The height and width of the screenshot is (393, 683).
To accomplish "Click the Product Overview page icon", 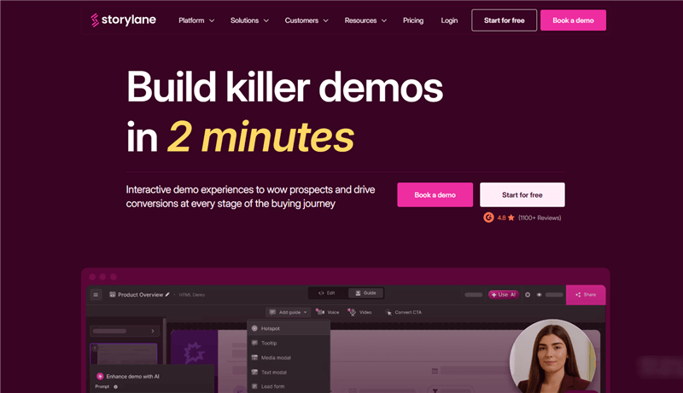I will tap(113, 295).
